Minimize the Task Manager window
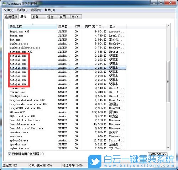Viewport: 178px width, 170px height. tap(154, 2)
